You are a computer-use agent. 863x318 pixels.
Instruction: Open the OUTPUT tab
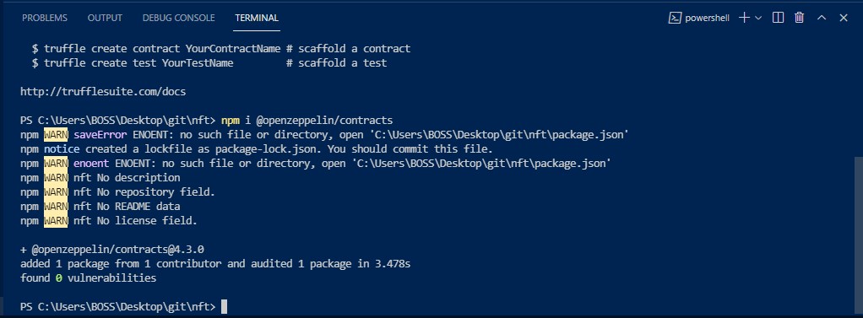[105, 19]
